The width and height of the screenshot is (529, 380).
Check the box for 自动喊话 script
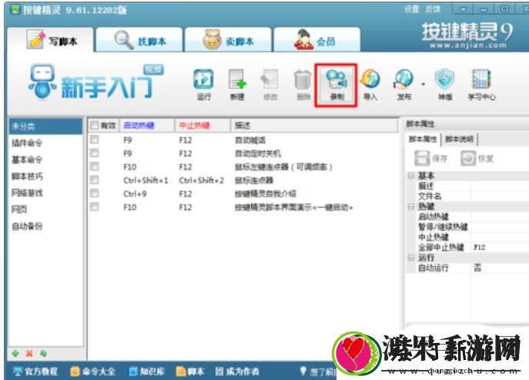[95, 140]
